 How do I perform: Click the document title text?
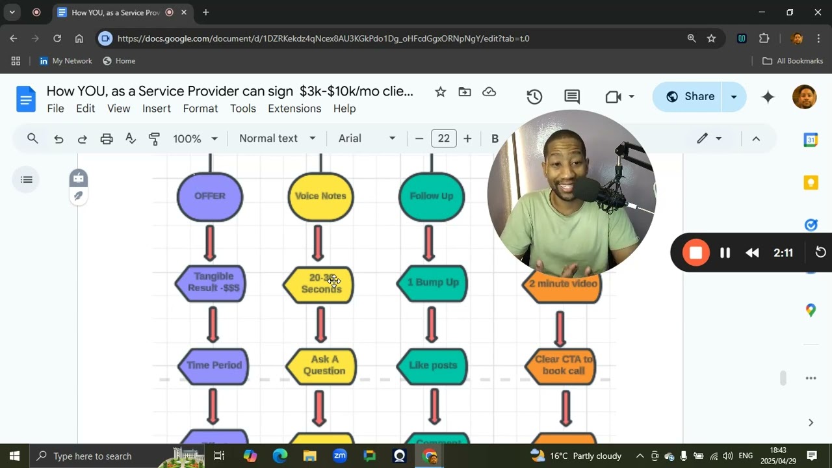pos(229,91)
